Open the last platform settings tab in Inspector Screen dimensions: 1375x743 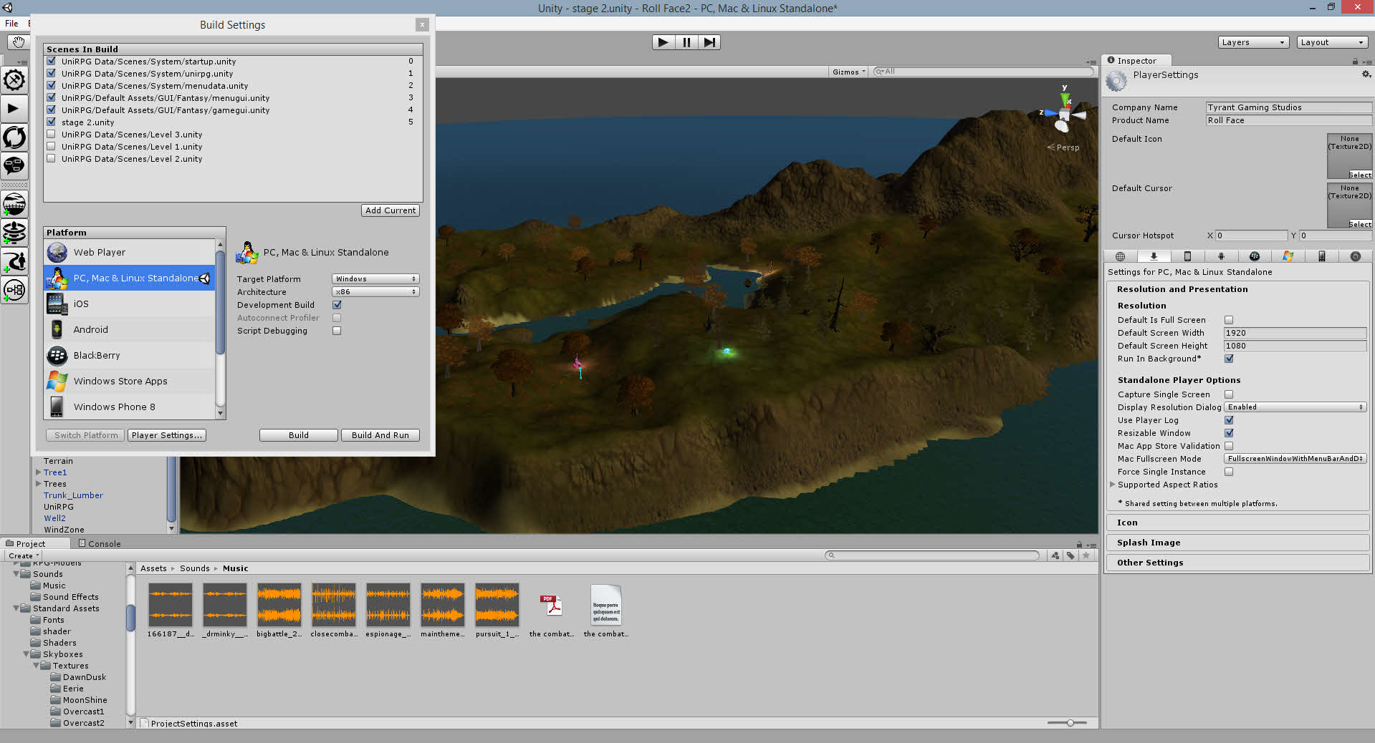pyautogui.click(x=1356, y=256)
